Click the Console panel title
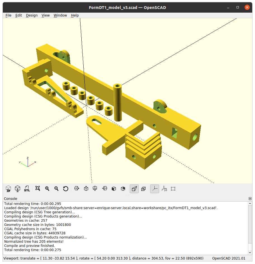255x264 pixels. [10, 199]
